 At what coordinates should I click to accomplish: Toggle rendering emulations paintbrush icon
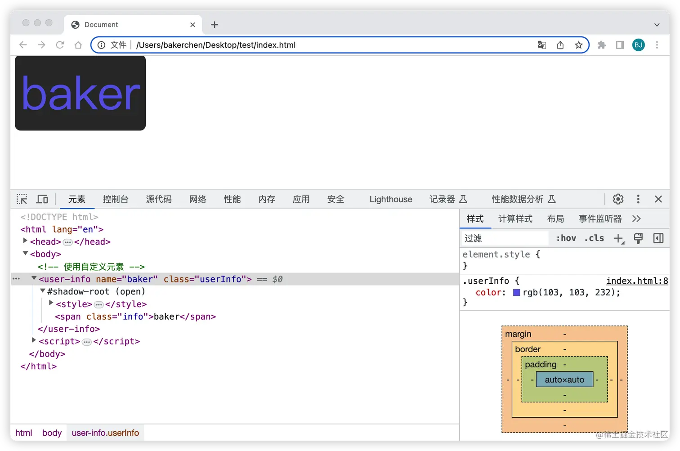(638, 238)
